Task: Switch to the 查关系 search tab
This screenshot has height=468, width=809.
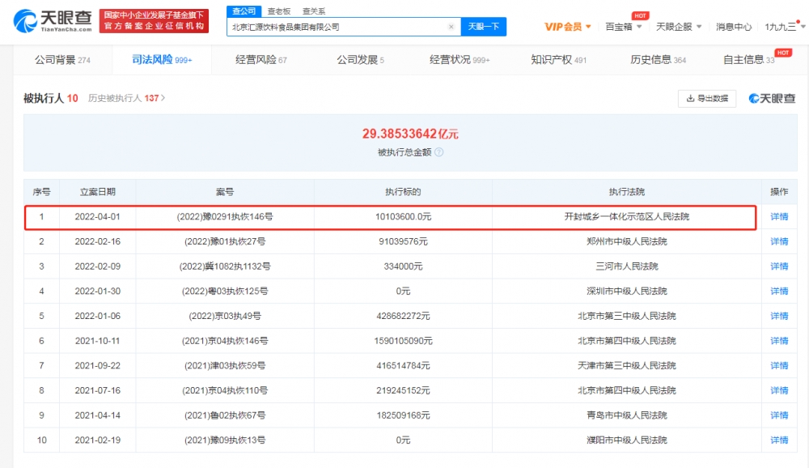Action: pos(314,11)
